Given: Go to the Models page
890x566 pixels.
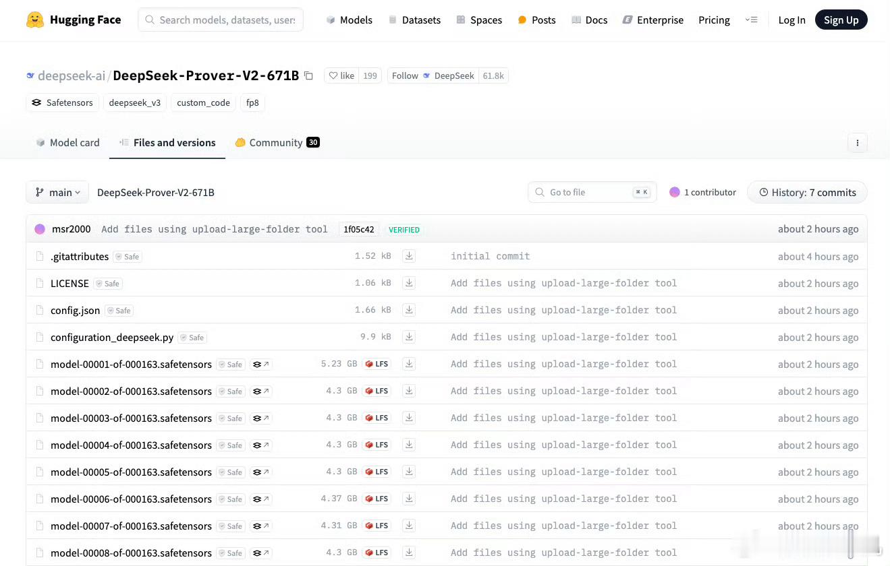Looking at the screenshot, I should click(x=349, y=20).
